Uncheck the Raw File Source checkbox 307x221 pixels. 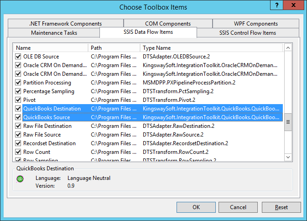[18, 135]
